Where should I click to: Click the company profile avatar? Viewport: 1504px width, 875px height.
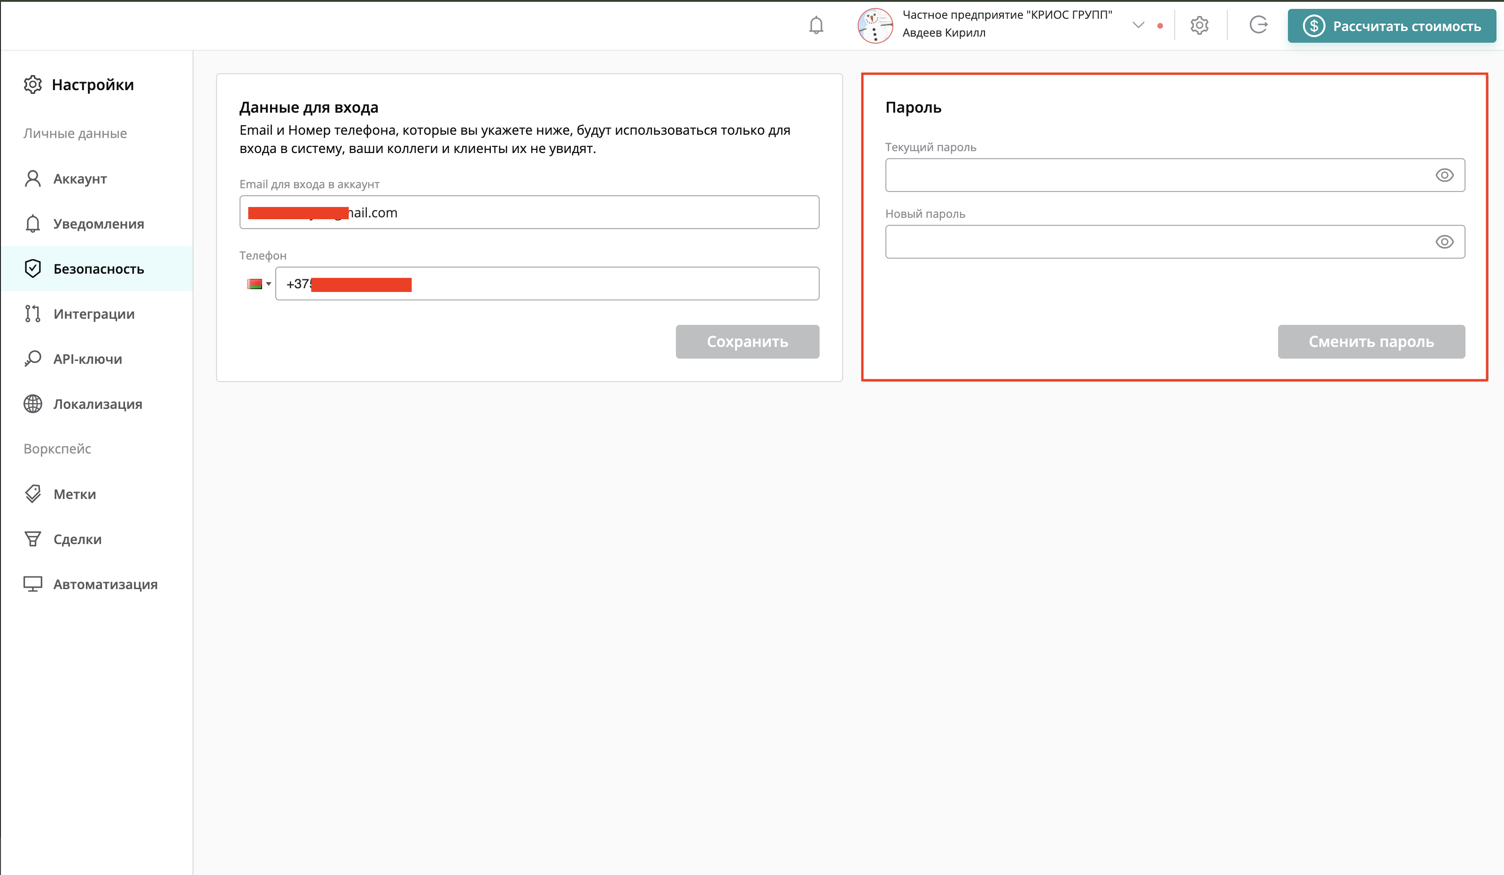click(x=875, y=26)
